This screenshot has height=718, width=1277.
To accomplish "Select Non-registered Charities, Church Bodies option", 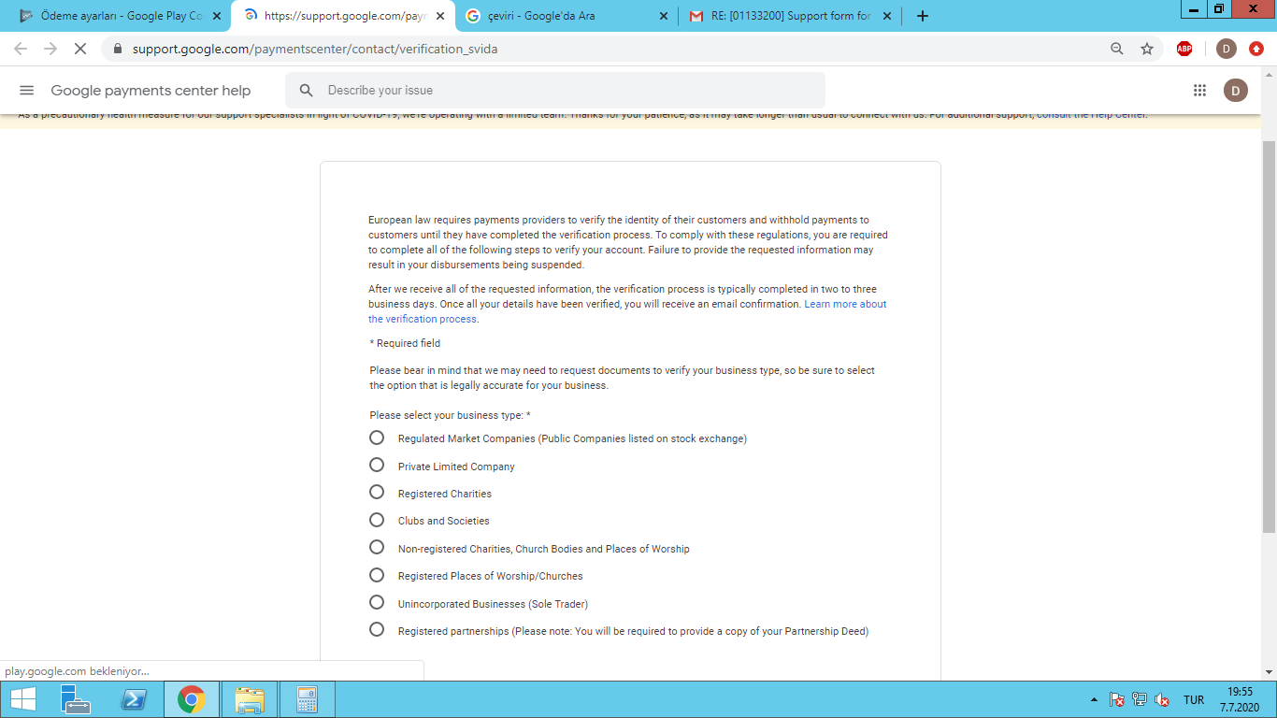I will tap(377, 547).
